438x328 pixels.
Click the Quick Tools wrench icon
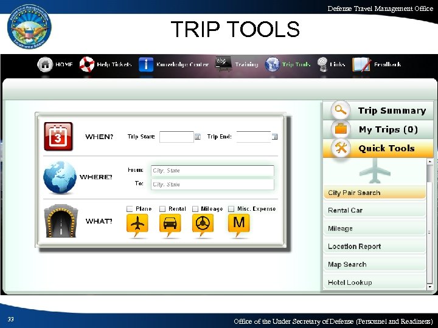[341, 148]
